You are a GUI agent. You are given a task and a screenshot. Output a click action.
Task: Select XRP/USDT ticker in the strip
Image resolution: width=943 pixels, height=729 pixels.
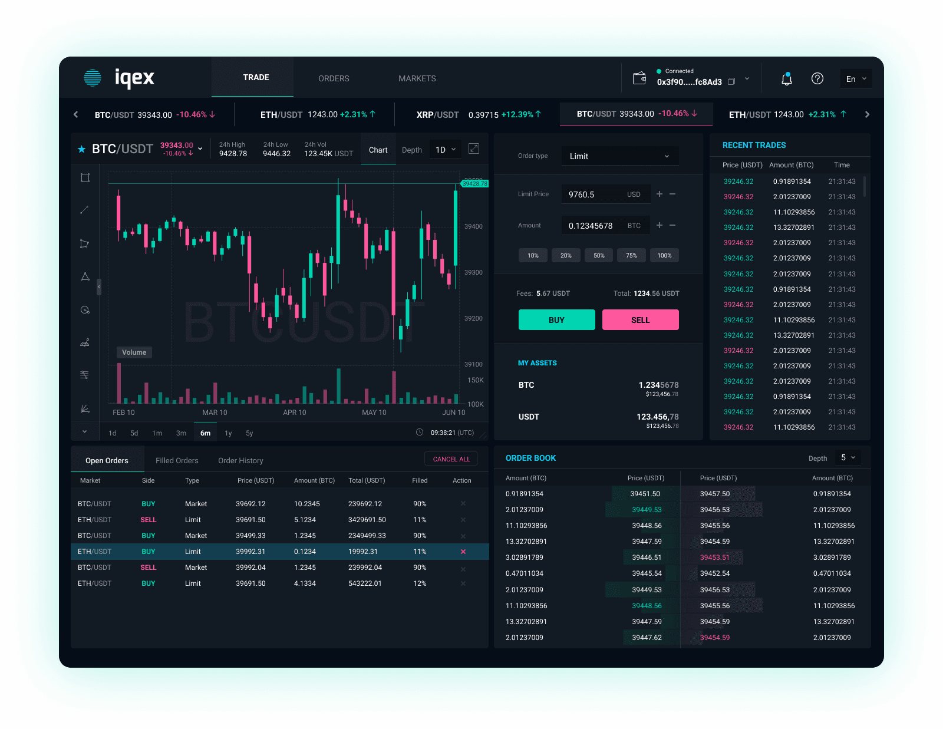478,114
